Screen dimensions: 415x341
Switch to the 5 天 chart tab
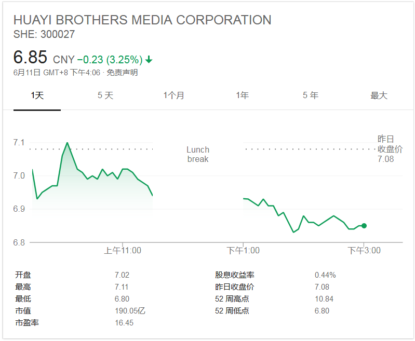[105, 96]
